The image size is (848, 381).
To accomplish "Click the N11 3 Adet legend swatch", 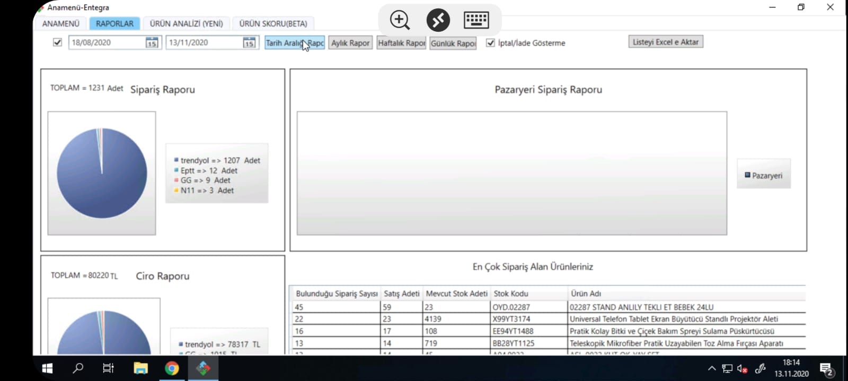I will [176, 190].
